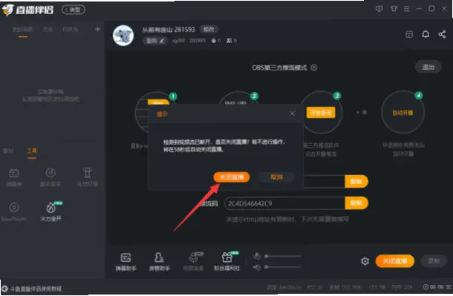Viewport: 453px width, 296px height.
Task: Open the tab left of 工具
Action: click(8, 151)
